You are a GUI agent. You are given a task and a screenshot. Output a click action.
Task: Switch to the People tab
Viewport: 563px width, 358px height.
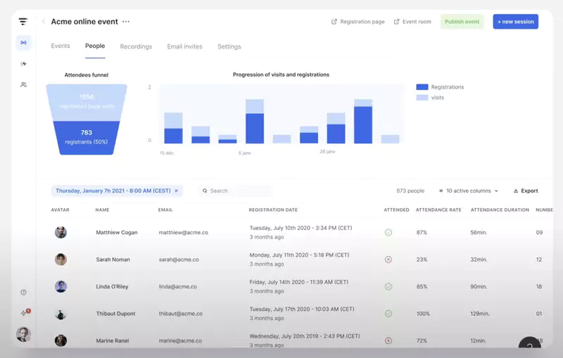coord(95,46)
